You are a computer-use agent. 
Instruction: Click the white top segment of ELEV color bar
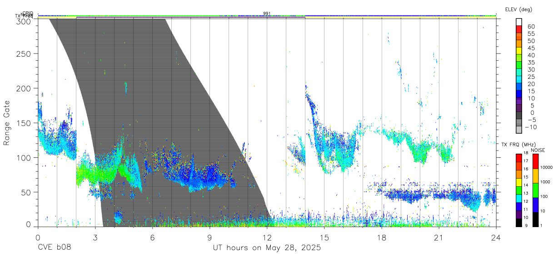(x=519, y=22)
